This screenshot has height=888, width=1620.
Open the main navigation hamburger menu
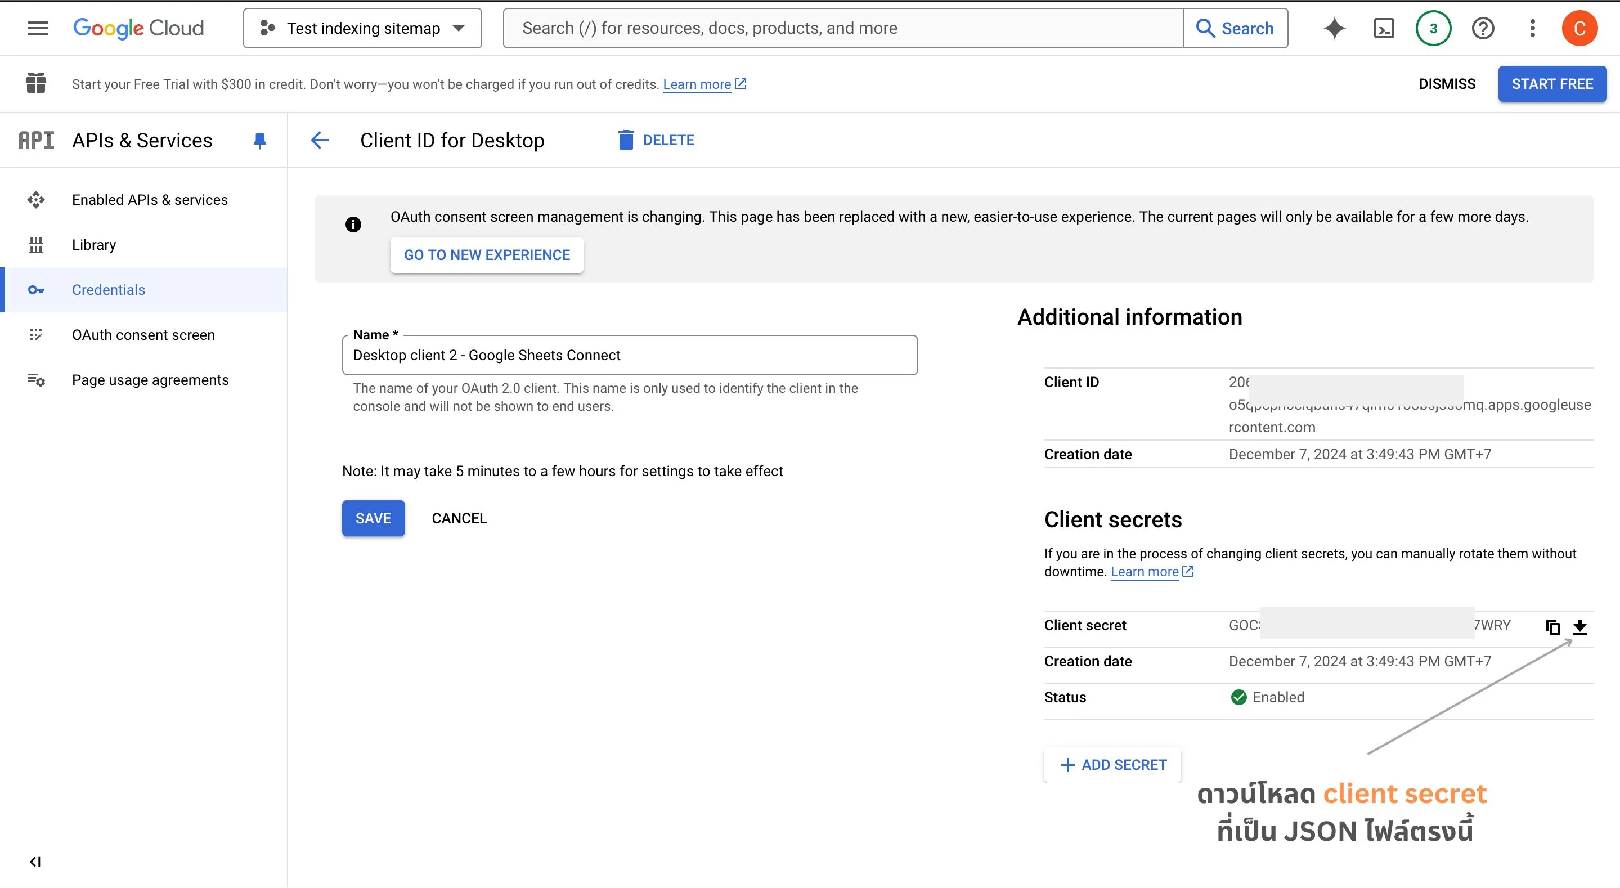pos(38,28)
